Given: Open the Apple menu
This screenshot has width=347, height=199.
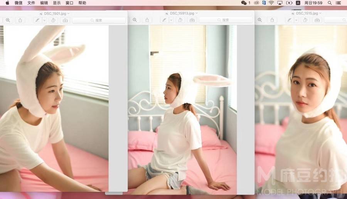Looking at the screenshot, I should click(x=7, y=3).
